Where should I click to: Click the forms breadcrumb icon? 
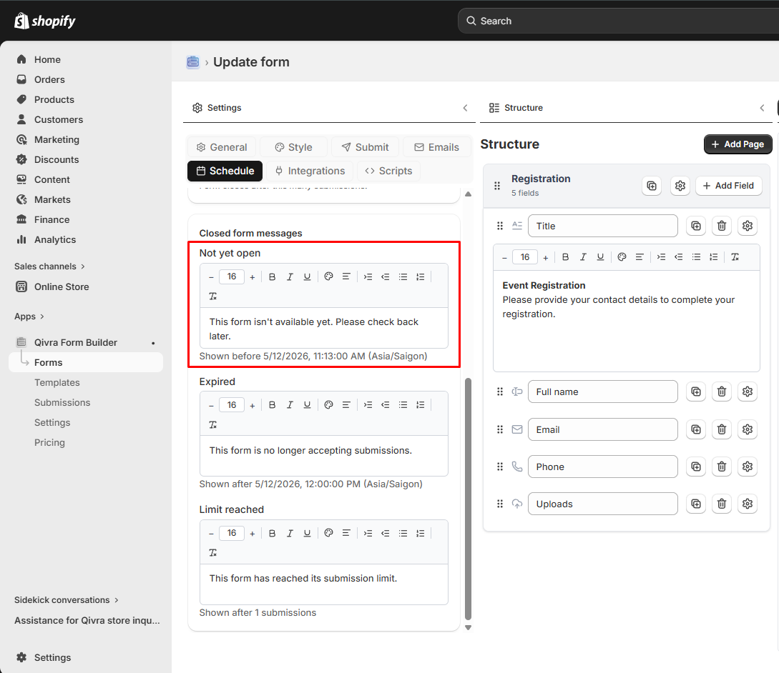192,62
